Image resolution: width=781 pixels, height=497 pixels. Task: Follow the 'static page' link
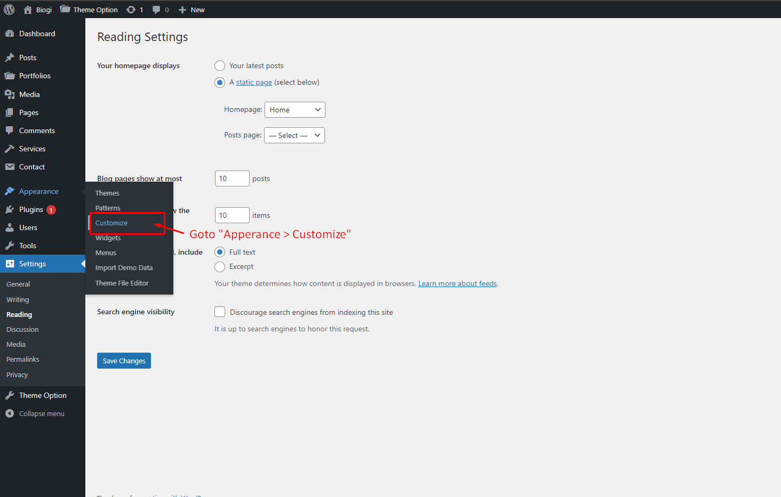pyautogui.click(x=254, y=82)
